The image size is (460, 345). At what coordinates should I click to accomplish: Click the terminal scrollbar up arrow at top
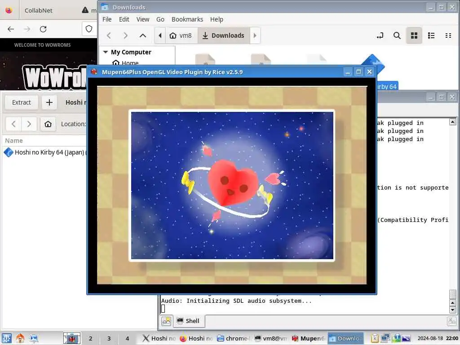[453, 121]
